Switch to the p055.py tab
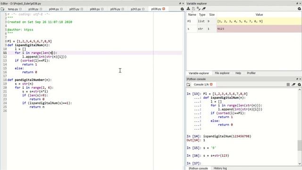Image resolution: width=302 pixels, height=170 pixels. coord(75,9)
